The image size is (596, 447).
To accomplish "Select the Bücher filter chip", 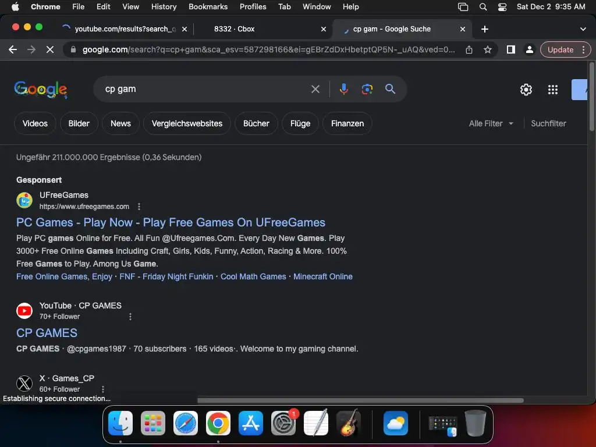I will (256, 123).
